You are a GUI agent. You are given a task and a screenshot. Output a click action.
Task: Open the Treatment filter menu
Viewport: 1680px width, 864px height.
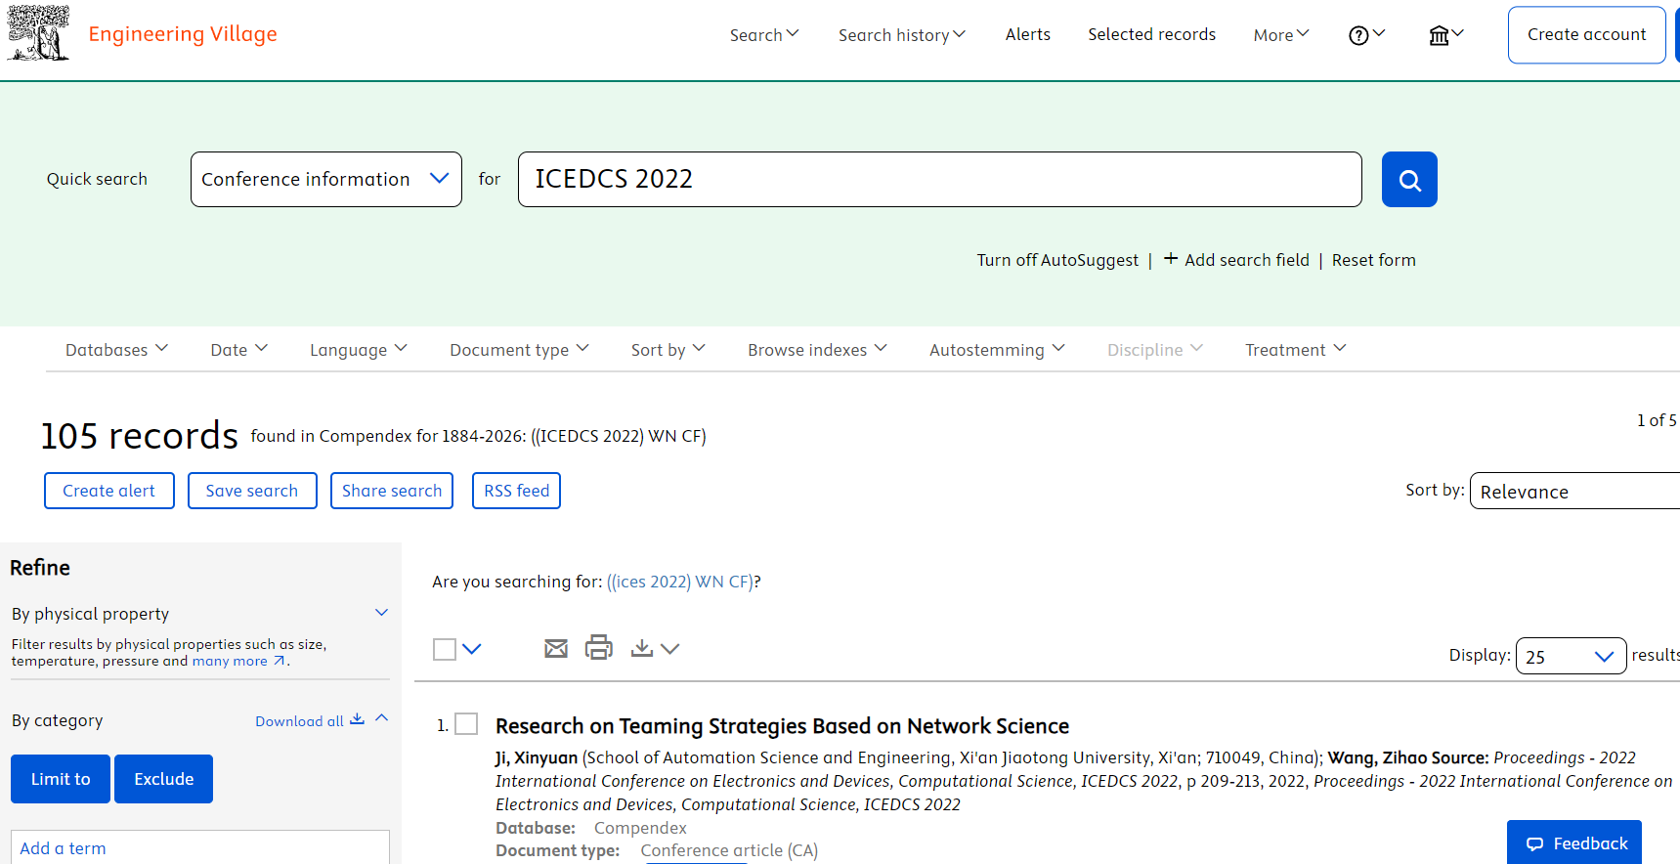coord(1295,350)
